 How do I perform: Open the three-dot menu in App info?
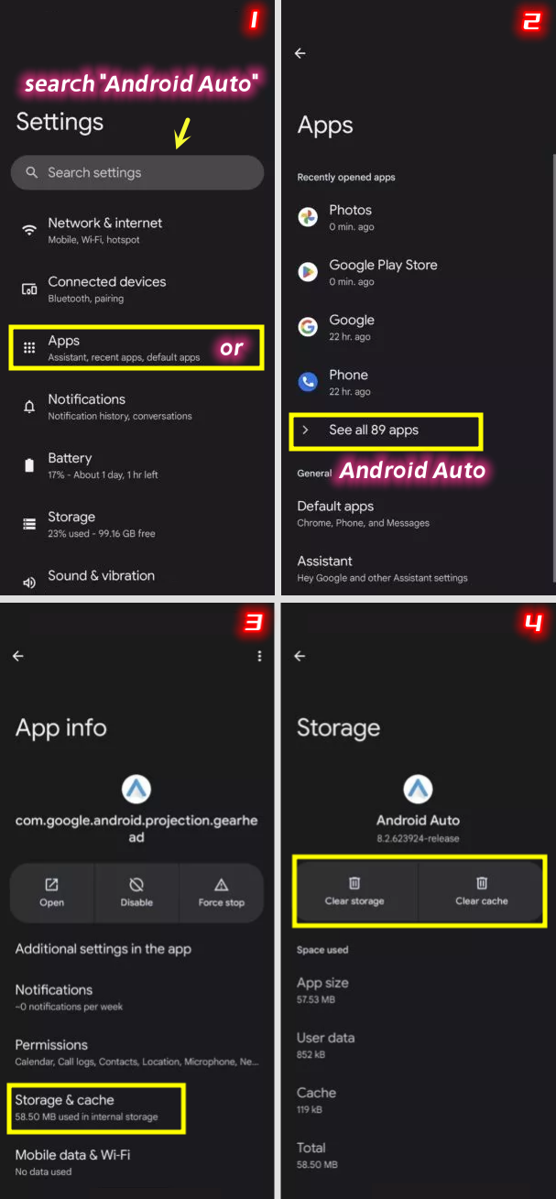tap(260, 656)
